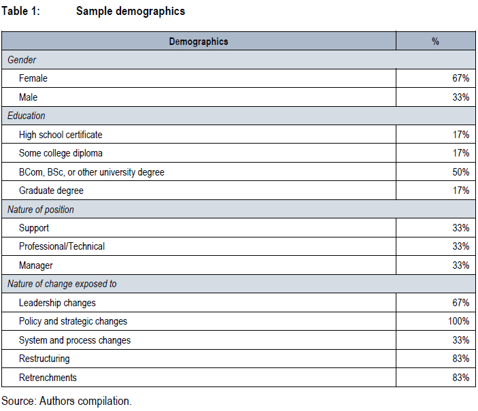
Task: Click the Demographics column header
Action: (199, 42)
